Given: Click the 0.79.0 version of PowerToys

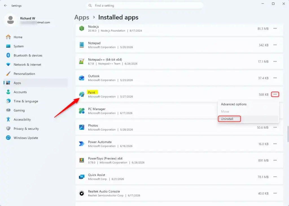Looking at the screenshot, I should point(92,163).
